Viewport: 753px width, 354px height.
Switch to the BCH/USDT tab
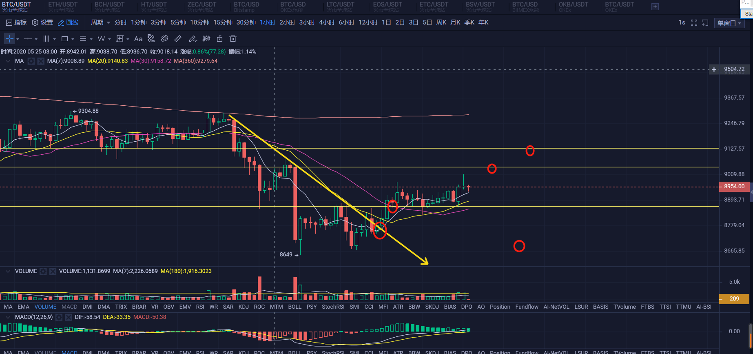[109, 7]
